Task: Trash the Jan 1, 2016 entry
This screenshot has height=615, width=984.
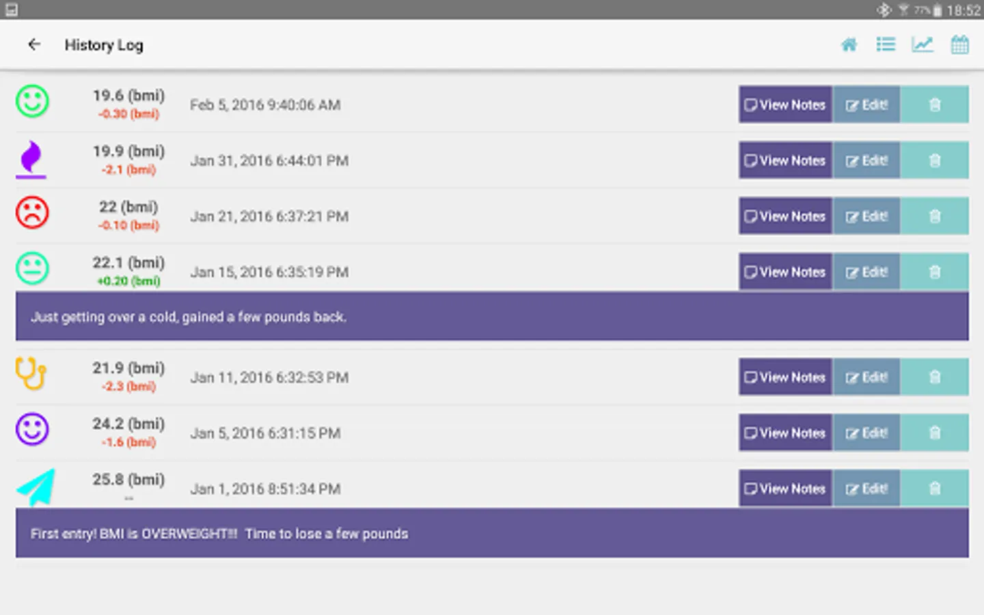Action: 934,489
